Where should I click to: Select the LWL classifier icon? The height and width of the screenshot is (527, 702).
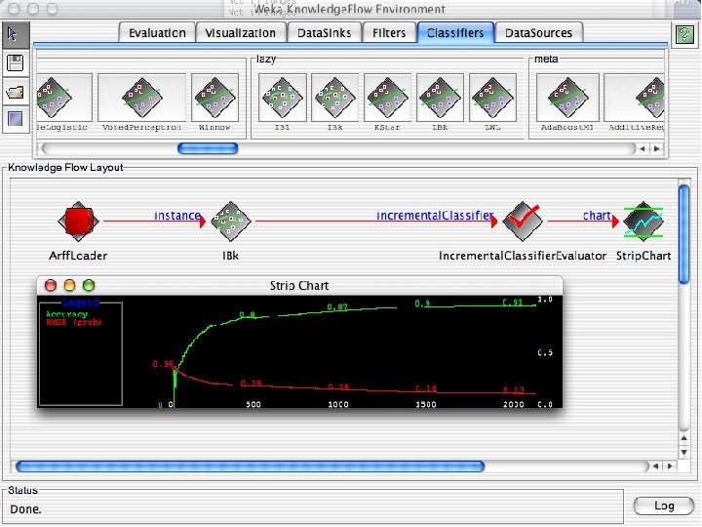click(492, 98)
